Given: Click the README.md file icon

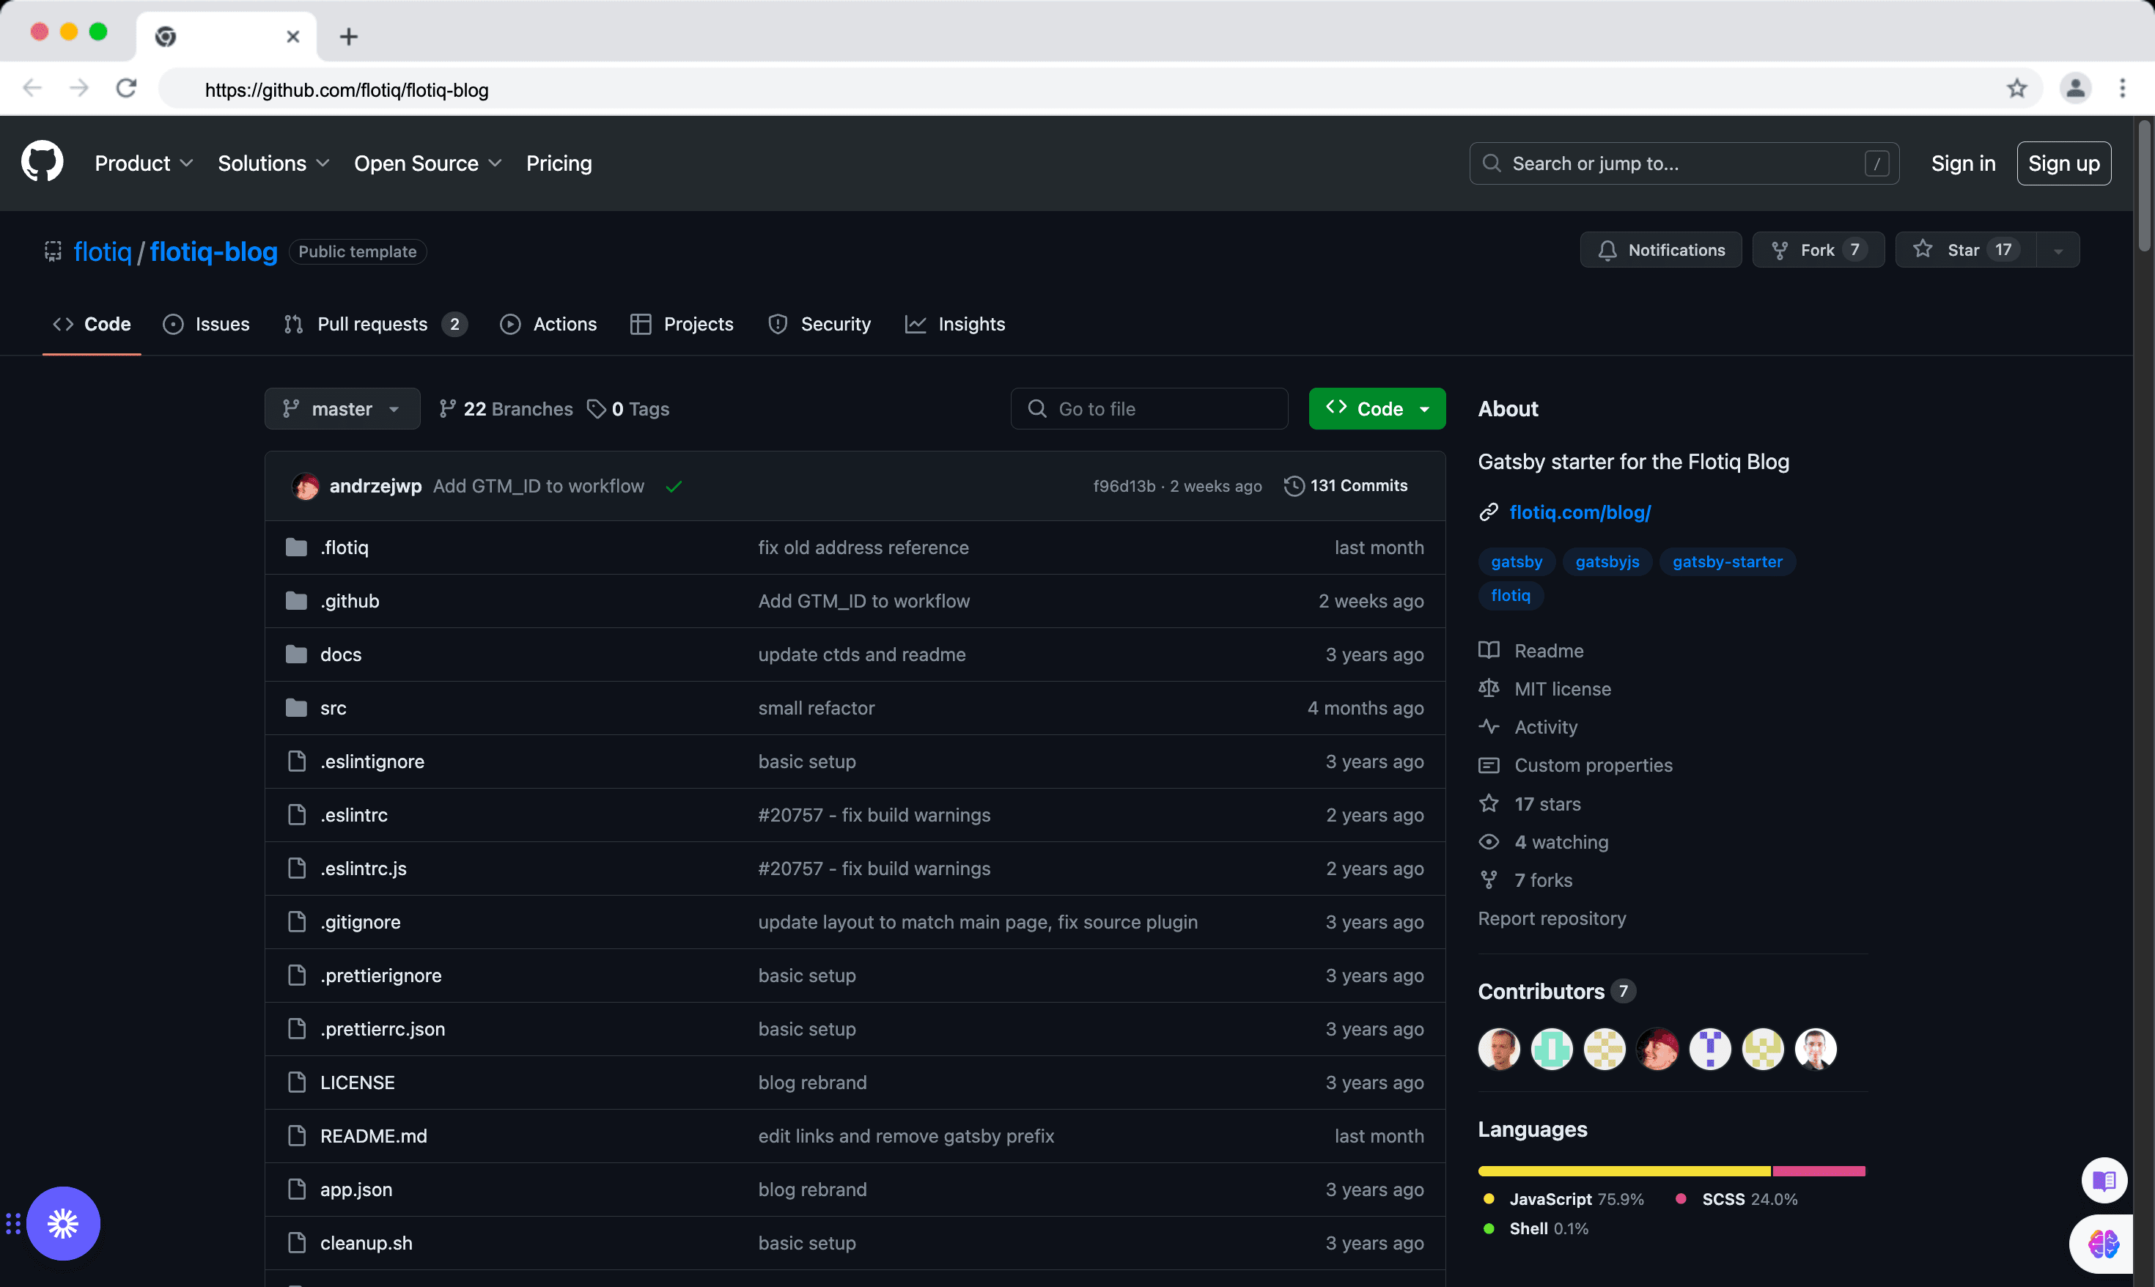Looking at the screenshot, I should tap(297, 1136).
